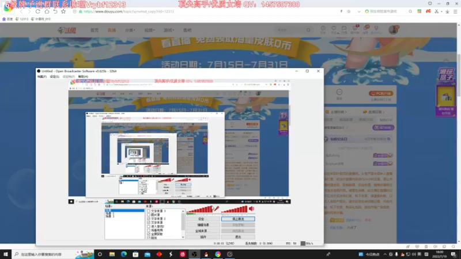The height and width of the screenshot is (259, 461).
Task: Click the Douyu site search magnifier icon
Action: 308,30
